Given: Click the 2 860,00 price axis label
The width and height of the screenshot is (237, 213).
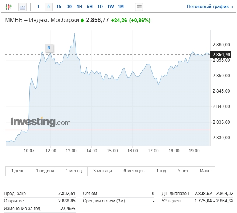Looking at the screenshot, I should [221, 45].
